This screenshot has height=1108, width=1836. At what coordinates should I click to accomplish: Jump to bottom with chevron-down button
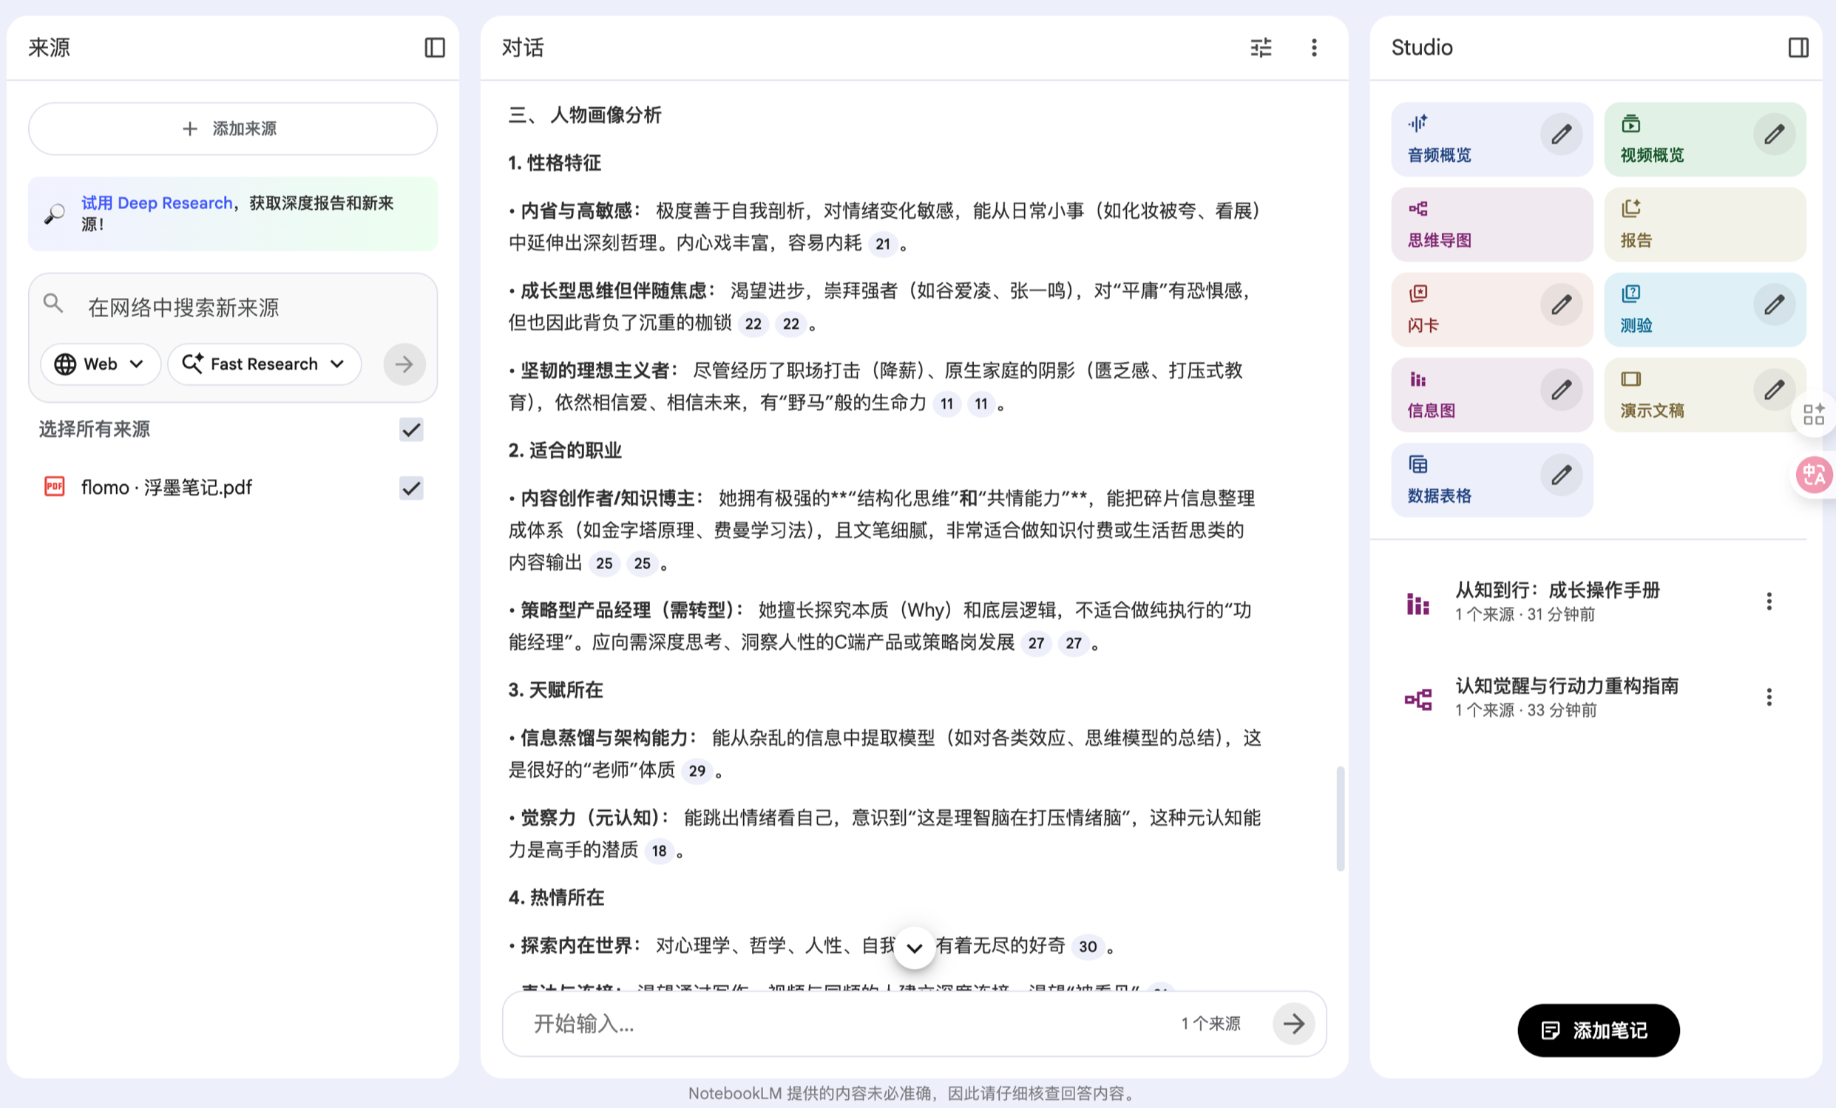click(x=914, y=948)
